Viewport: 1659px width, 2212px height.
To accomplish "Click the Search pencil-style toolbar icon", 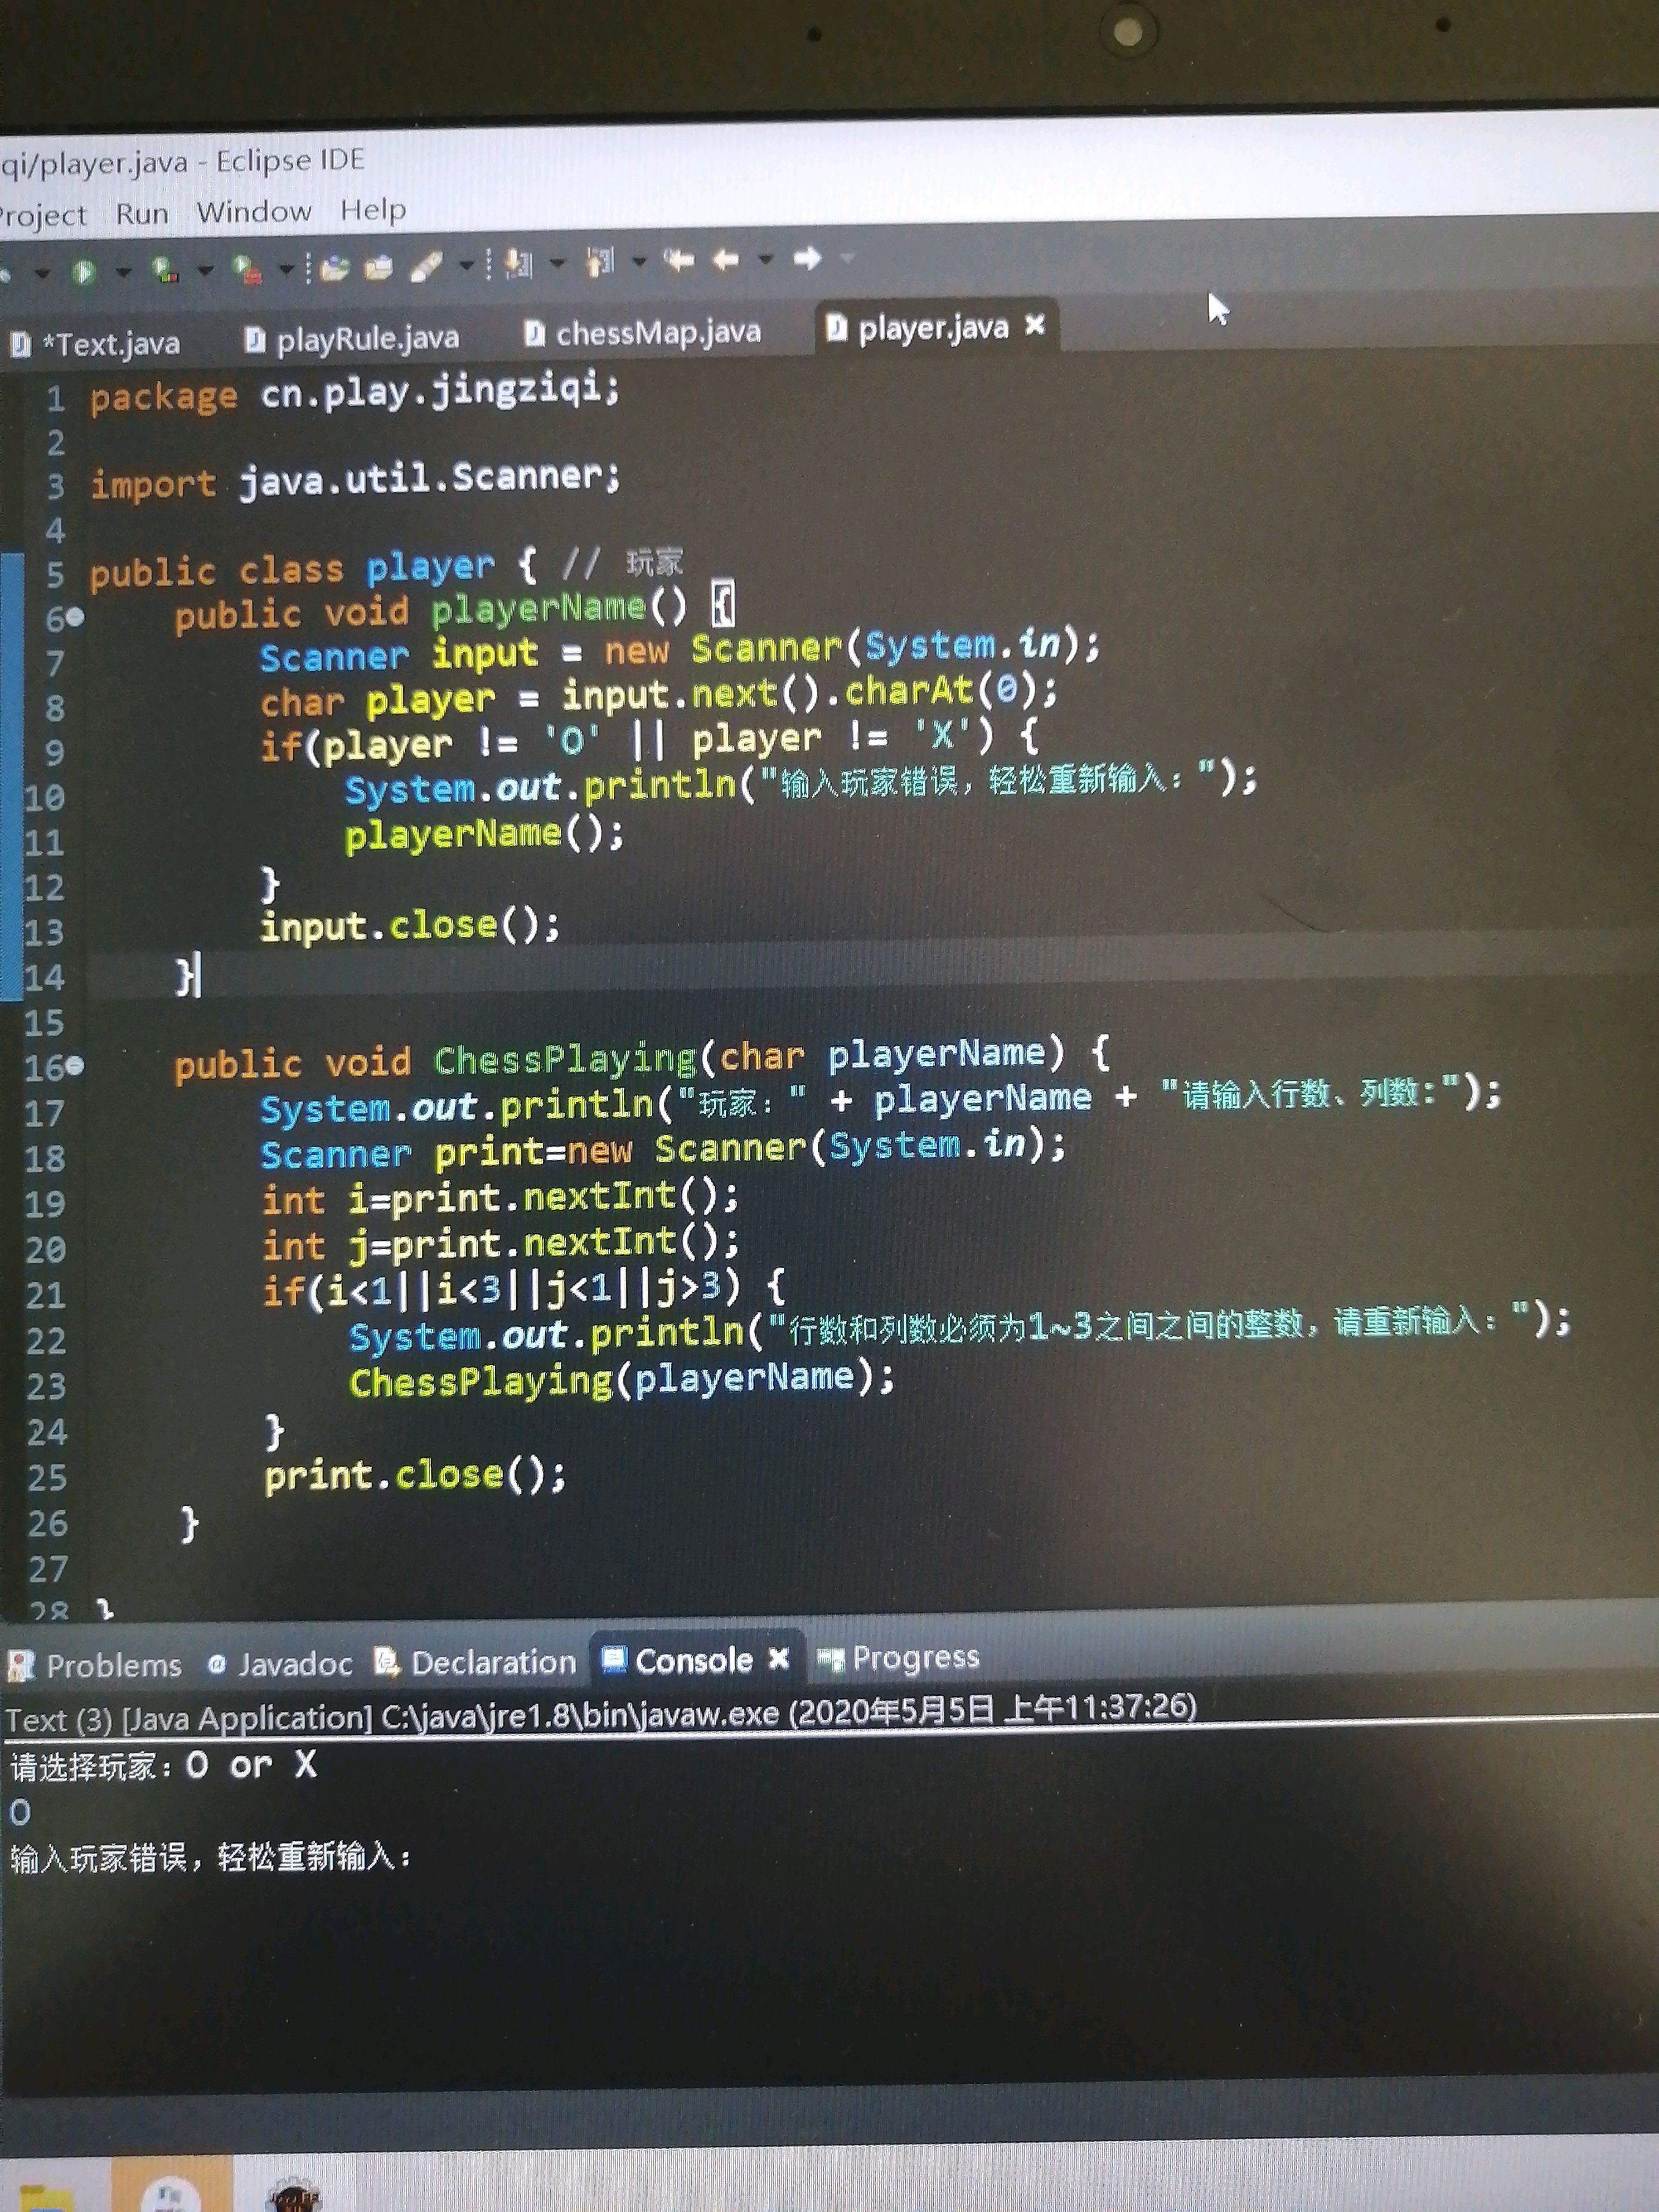I will pos(426,266).
